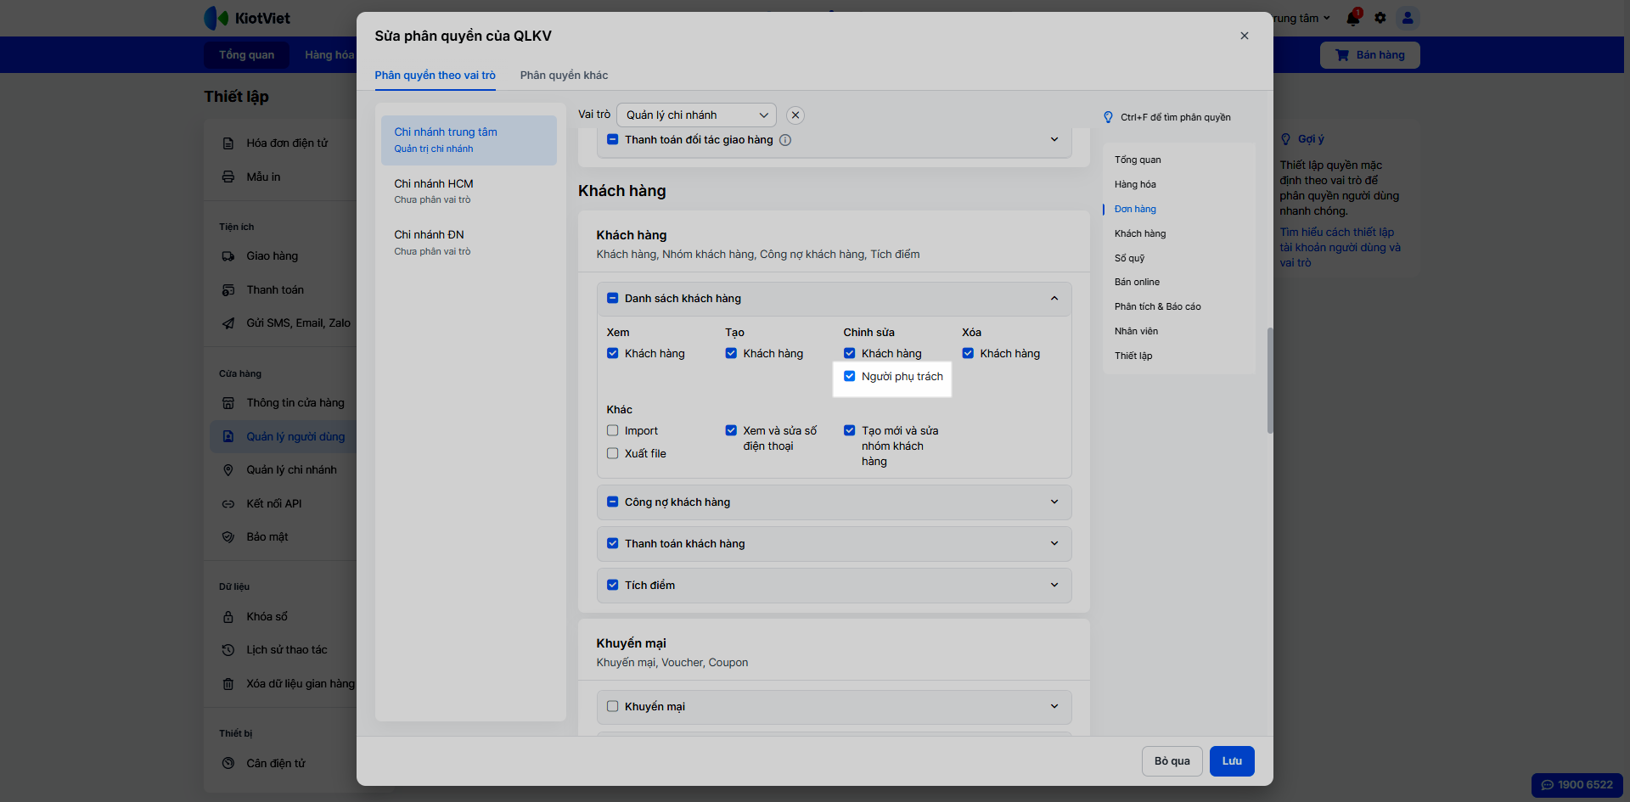Click the user account avatar icon
Screen dimensions: 1630x802
[1408, 18]
